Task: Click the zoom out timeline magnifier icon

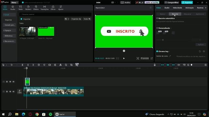Action: click(x=188, y=65)
